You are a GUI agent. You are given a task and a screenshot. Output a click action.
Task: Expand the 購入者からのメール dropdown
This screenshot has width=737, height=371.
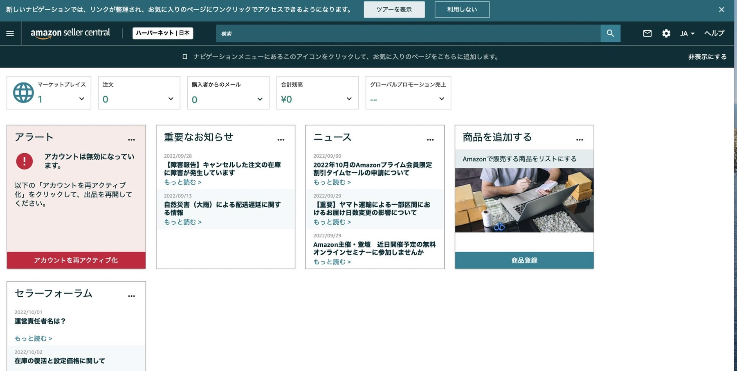click(x=260, y=99)
